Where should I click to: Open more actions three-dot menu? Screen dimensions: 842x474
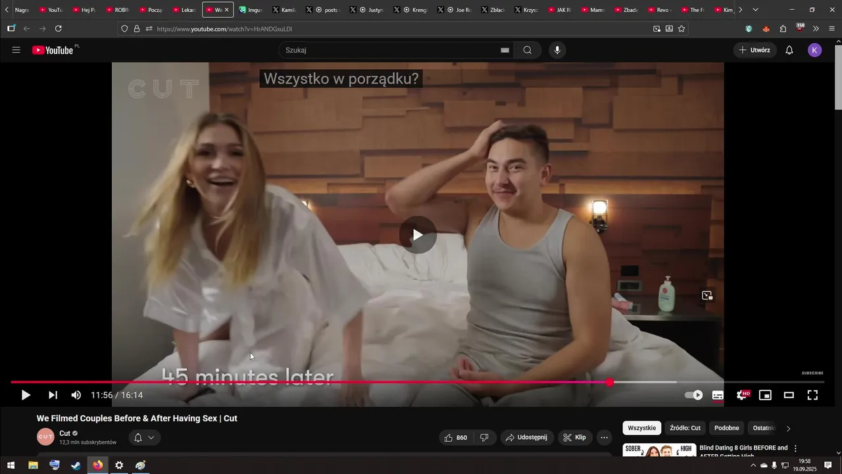point(604,437)
